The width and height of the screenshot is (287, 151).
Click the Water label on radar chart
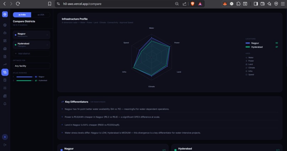[152, 28]
